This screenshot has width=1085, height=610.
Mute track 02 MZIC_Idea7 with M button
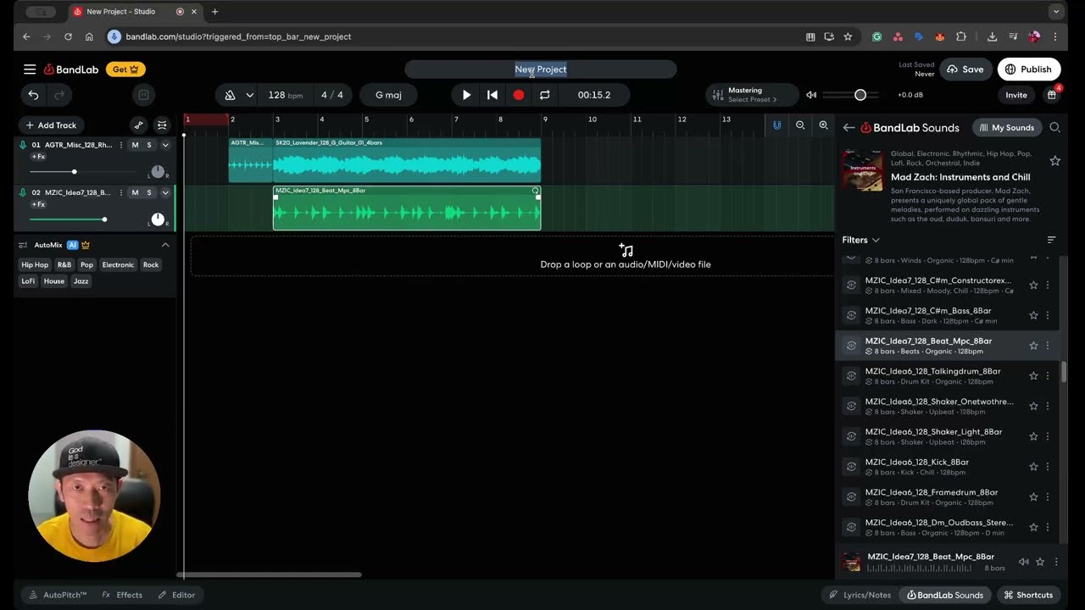click(x=135, y=192)
